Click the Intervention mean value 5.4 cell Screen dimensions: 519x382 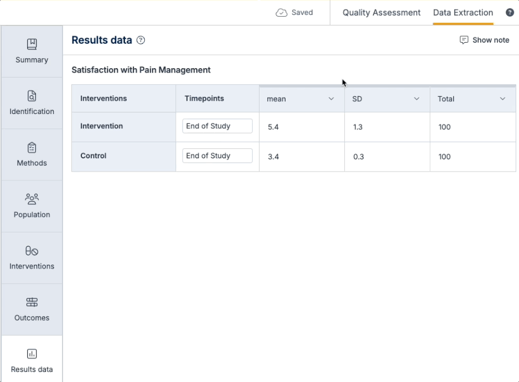(302, 127)
